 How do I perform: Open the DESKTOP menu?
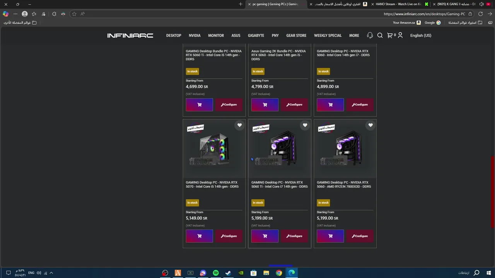[x=174, y=36]
